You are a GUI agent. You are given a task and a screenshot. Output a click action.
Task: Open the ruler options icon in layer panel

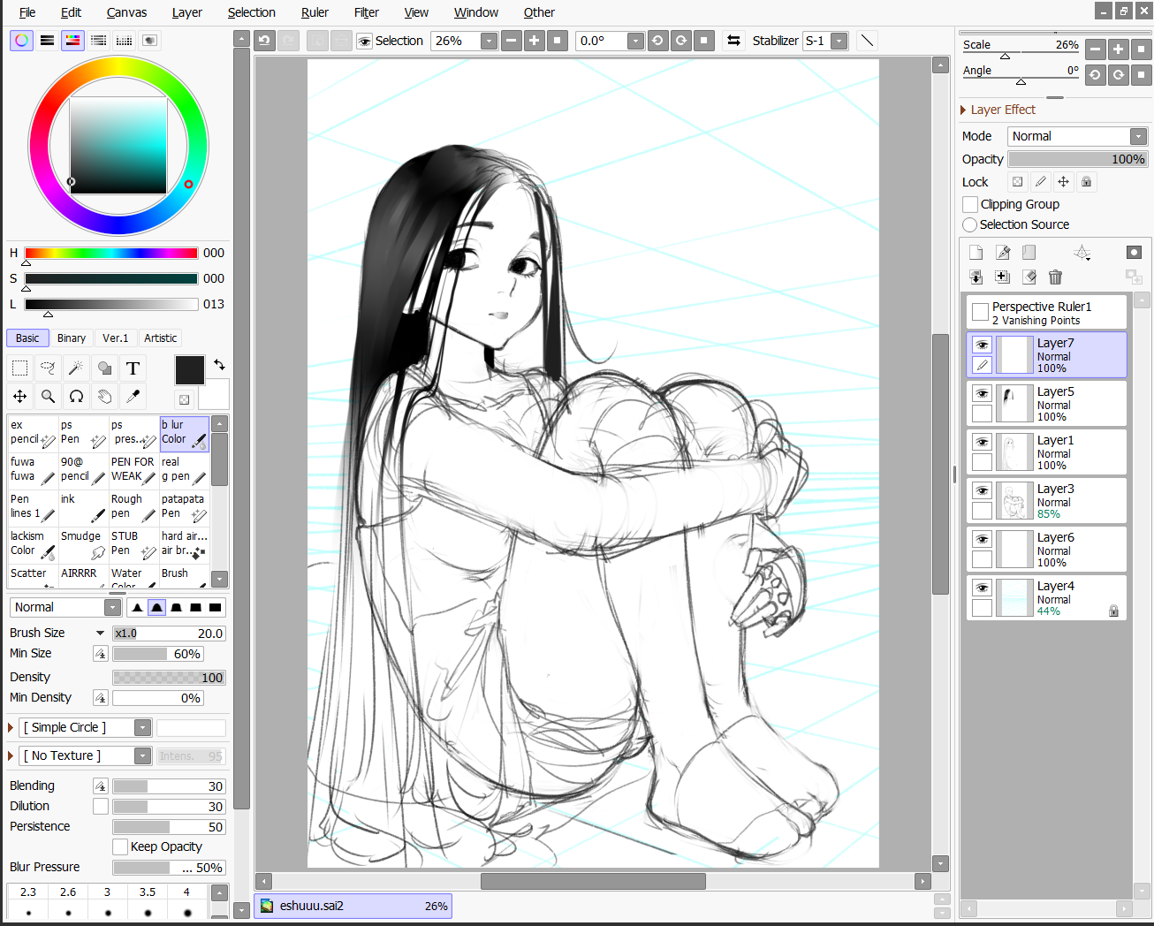[x=1082, y=253]
